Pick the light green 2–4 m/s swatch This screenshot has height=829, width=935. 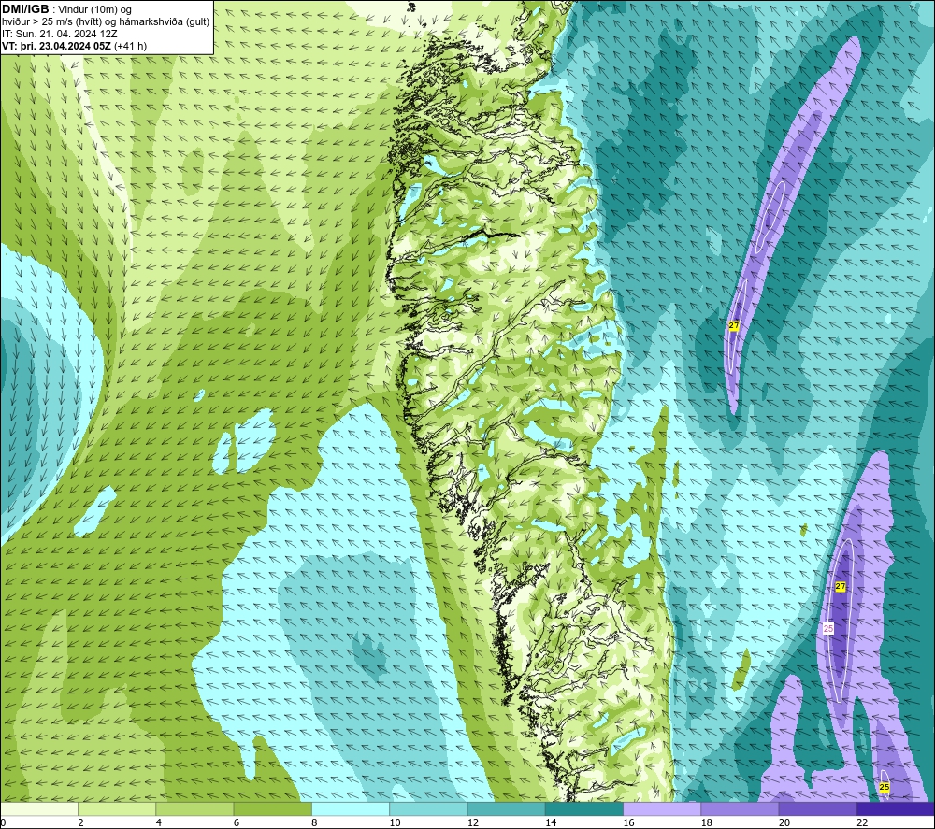pos(117,808)
